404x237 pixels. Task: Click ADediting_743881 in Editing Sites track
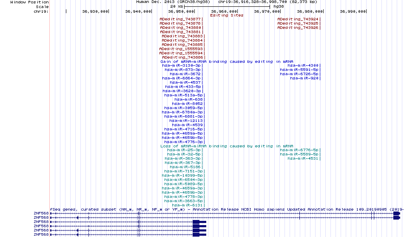(x=180, y=32)
